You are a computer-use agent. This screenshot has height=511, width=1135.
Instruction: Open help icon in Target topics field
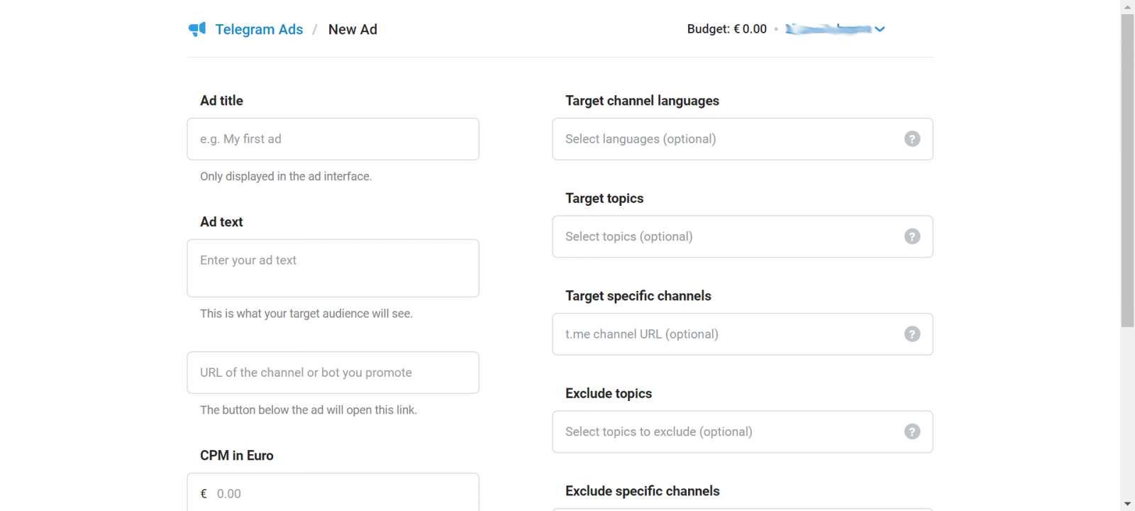912,236
